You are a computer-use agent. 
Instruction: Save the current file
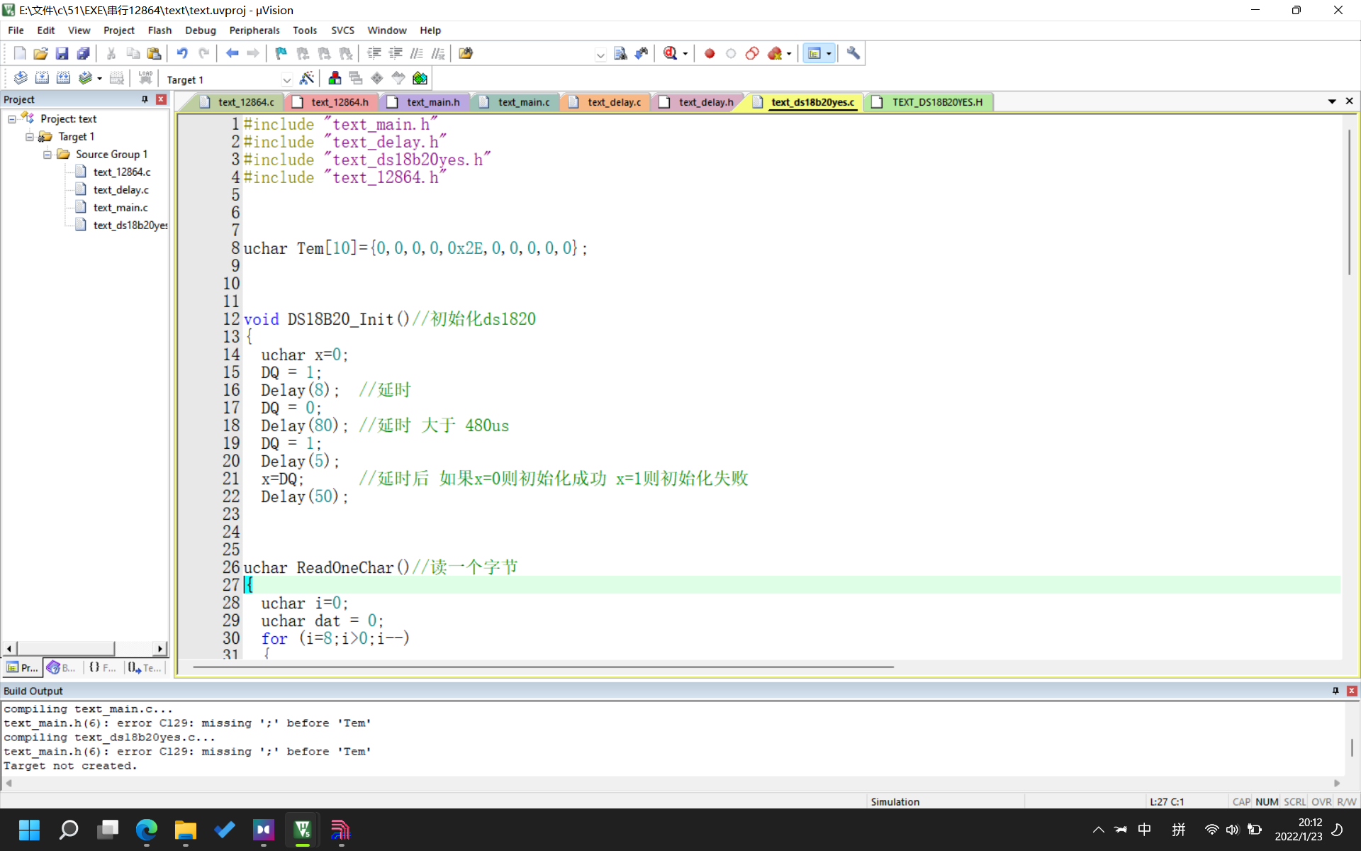click(x=62, y=53)
